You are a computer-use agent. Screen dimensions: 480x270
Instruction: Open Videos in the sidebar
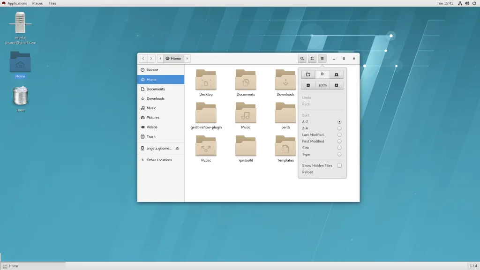click(161, 127)
